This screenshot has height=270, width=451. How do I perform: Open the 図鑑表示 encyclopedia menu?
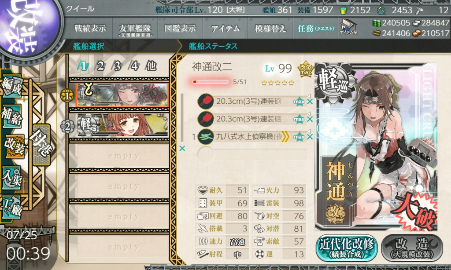(x=180, y=29)
